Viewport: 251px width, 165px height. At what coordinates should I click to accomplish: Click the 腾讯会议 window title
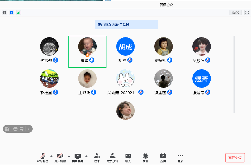pos(166,5)
